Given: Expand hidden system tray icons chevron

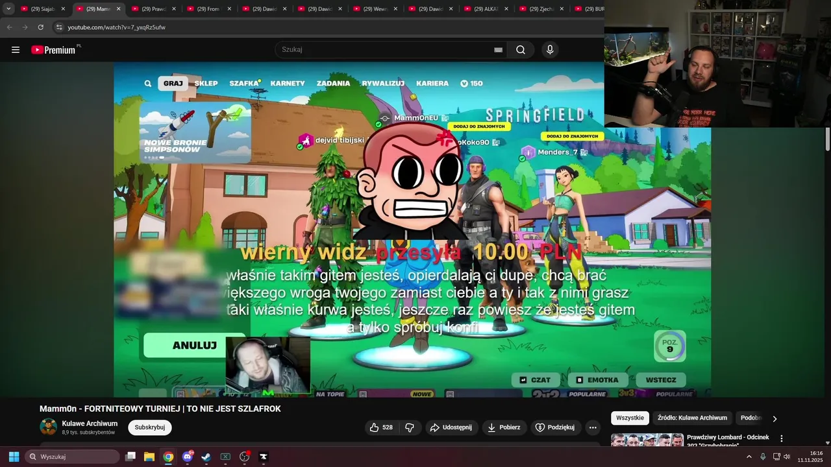Looking at the screenshot, I should (749, 457).
